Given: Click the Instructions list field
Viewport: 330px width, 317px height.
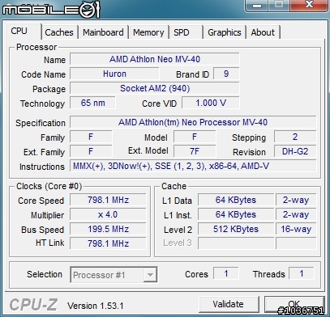Looking at the screenshot, I should coord(193,166).
